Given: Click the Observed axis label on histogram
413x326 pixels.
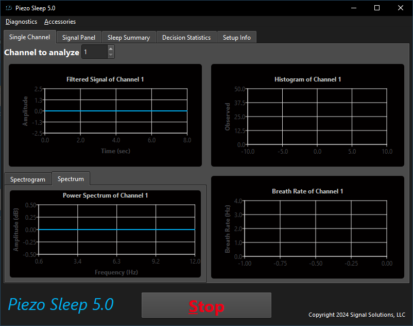Looking at the screenshot, I should 227,117.
